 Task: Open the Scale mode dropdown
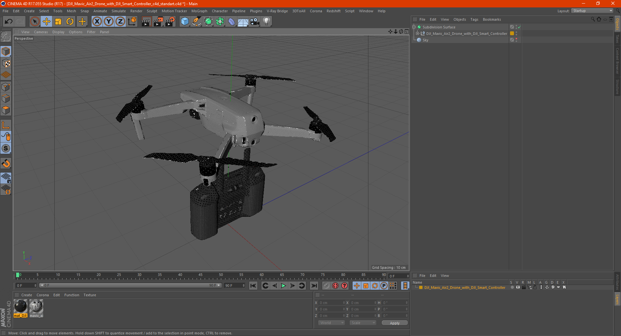coord(363,323)
